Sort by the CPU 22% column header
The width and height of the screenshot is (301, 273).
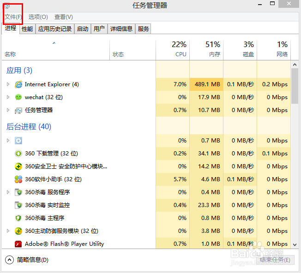[x=173, y=50]
